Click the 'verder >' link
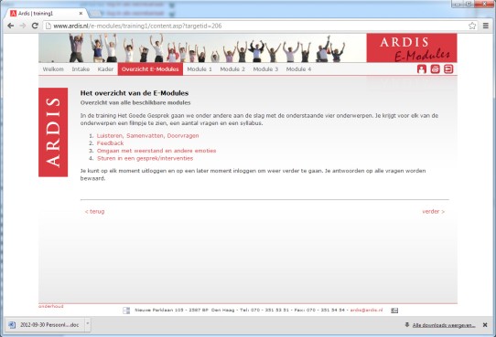Viewport: 496px width, 337px height. (434, 211)
